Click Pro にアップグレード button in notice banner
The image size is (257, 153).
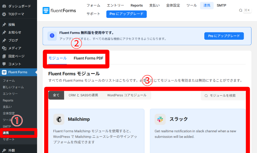coord(224,36)
